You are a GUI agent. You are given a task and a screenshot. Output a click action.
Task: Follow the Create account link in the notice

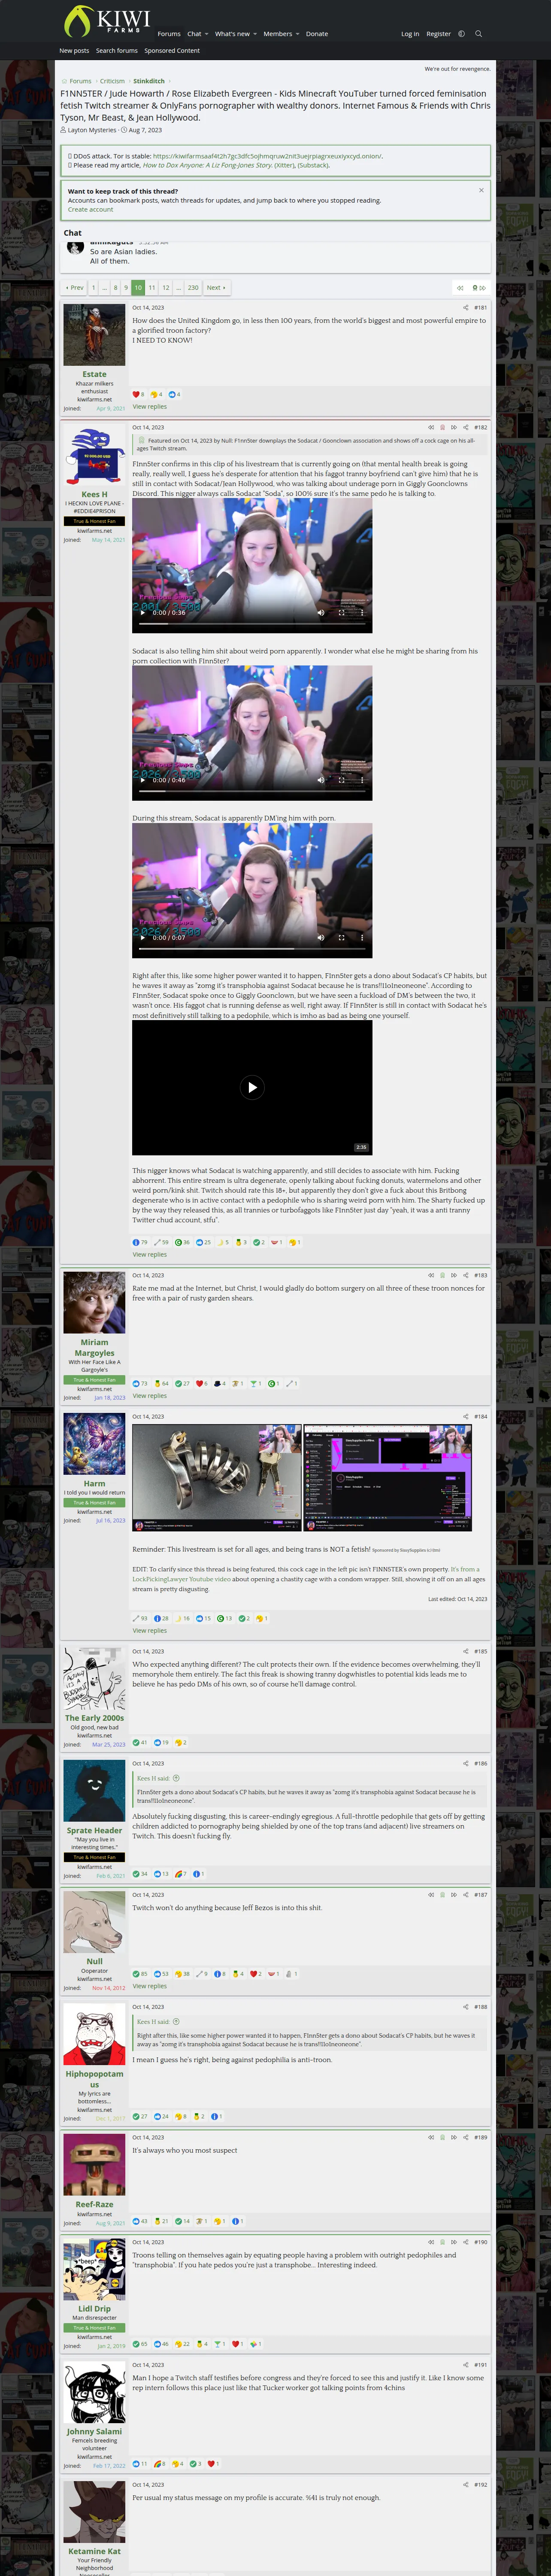tap(90, 210)
